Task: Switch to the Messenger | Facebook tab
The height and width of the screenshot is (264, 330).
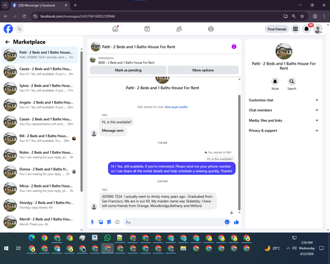Action: 40,5
